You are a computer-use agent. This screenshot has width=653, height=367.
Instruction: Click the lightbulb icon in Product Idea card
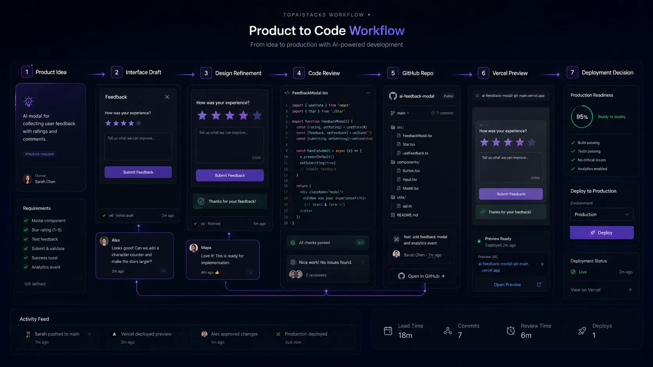click(x=29, y=102)
